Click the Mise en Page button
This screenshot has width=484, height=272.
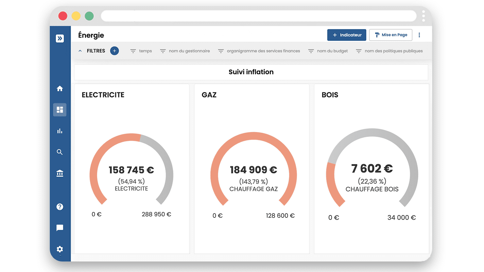(391, 35)
